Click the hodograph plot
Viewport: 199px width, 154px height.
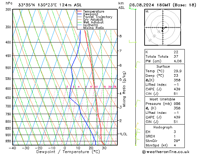163,27
